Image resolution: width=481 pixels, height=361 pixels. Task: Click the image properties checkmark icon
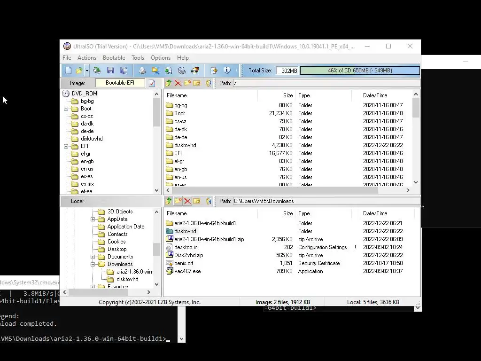tap(152, 83)
